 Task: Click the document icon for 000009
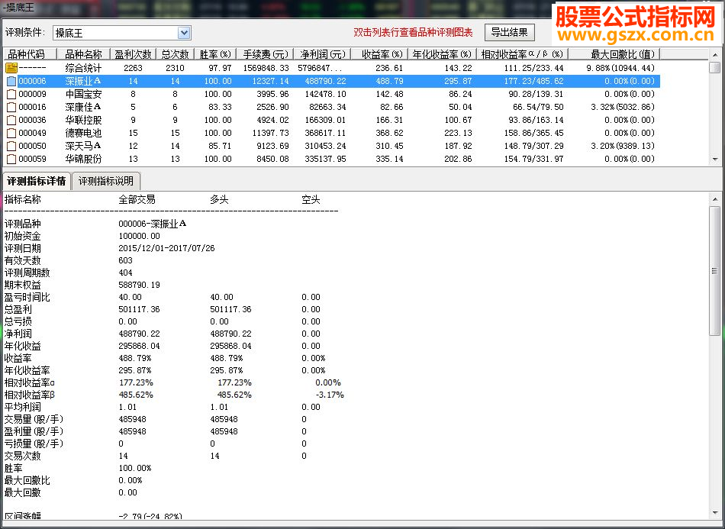point(11,94)
